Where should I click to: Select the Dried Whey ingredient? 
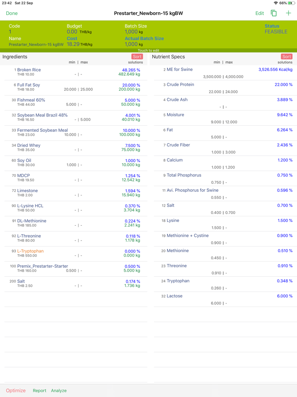(76, 148)
